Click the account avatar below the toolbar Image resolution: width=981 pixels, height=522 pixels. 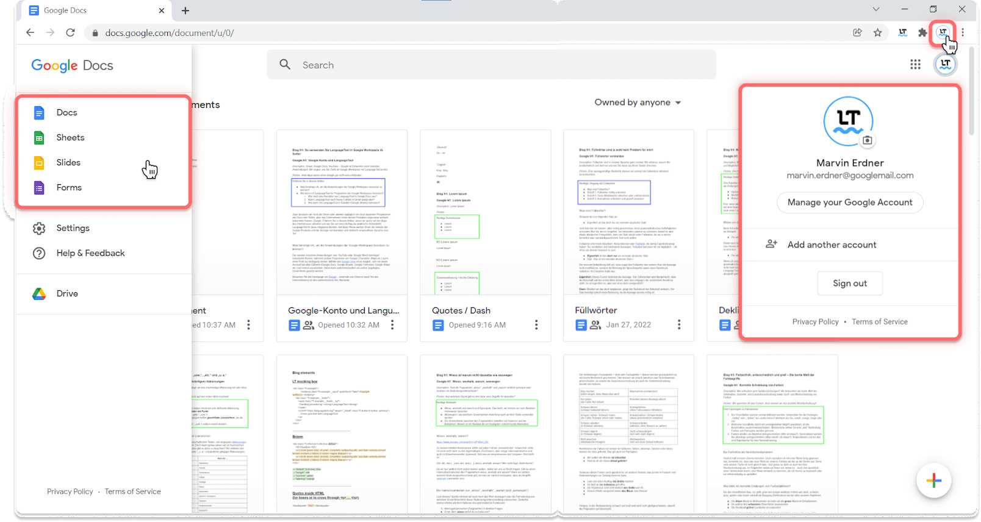pyautogui.click(x=946, y=64)
